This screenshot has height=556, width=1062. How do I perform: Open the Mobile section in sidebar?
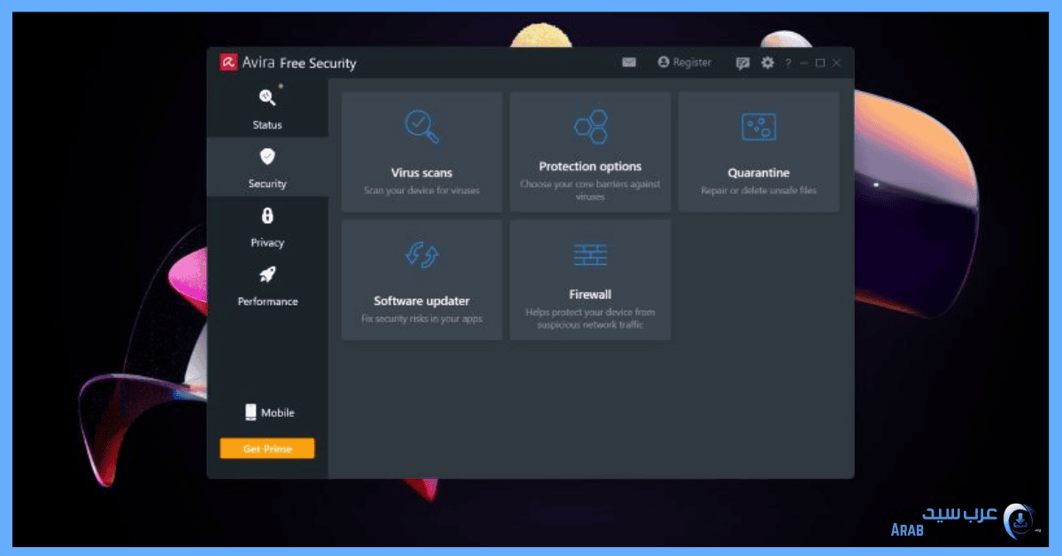click(x=269, y=413)
